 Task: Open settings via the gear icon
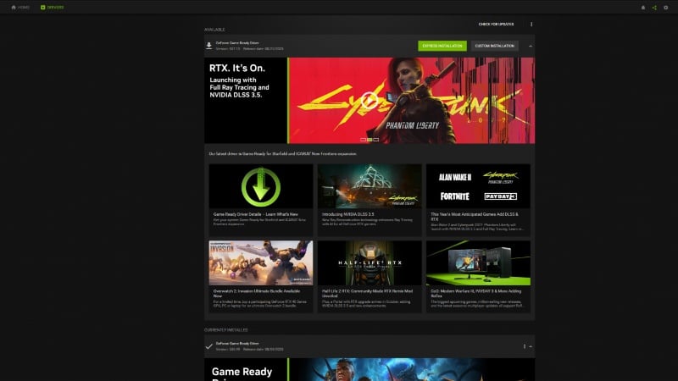coord(666,7)
